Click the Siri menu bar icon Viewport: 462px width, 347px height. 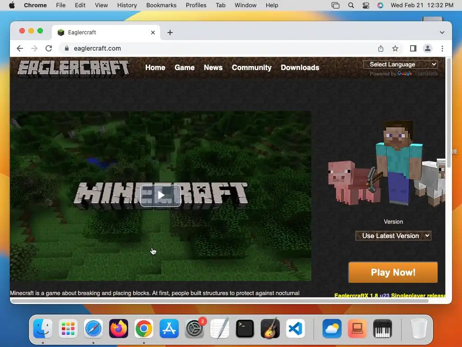(380, 5)
